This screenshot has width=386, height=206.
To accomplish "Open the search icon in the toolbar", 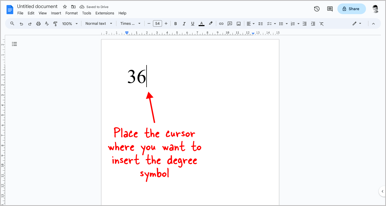I will (x=12, y=23).
